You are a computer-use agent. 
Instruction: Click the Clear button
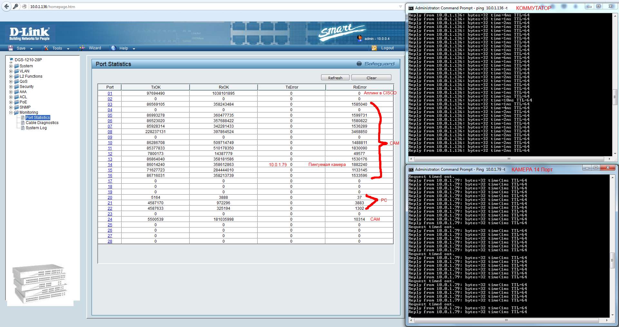click(371, 78)
